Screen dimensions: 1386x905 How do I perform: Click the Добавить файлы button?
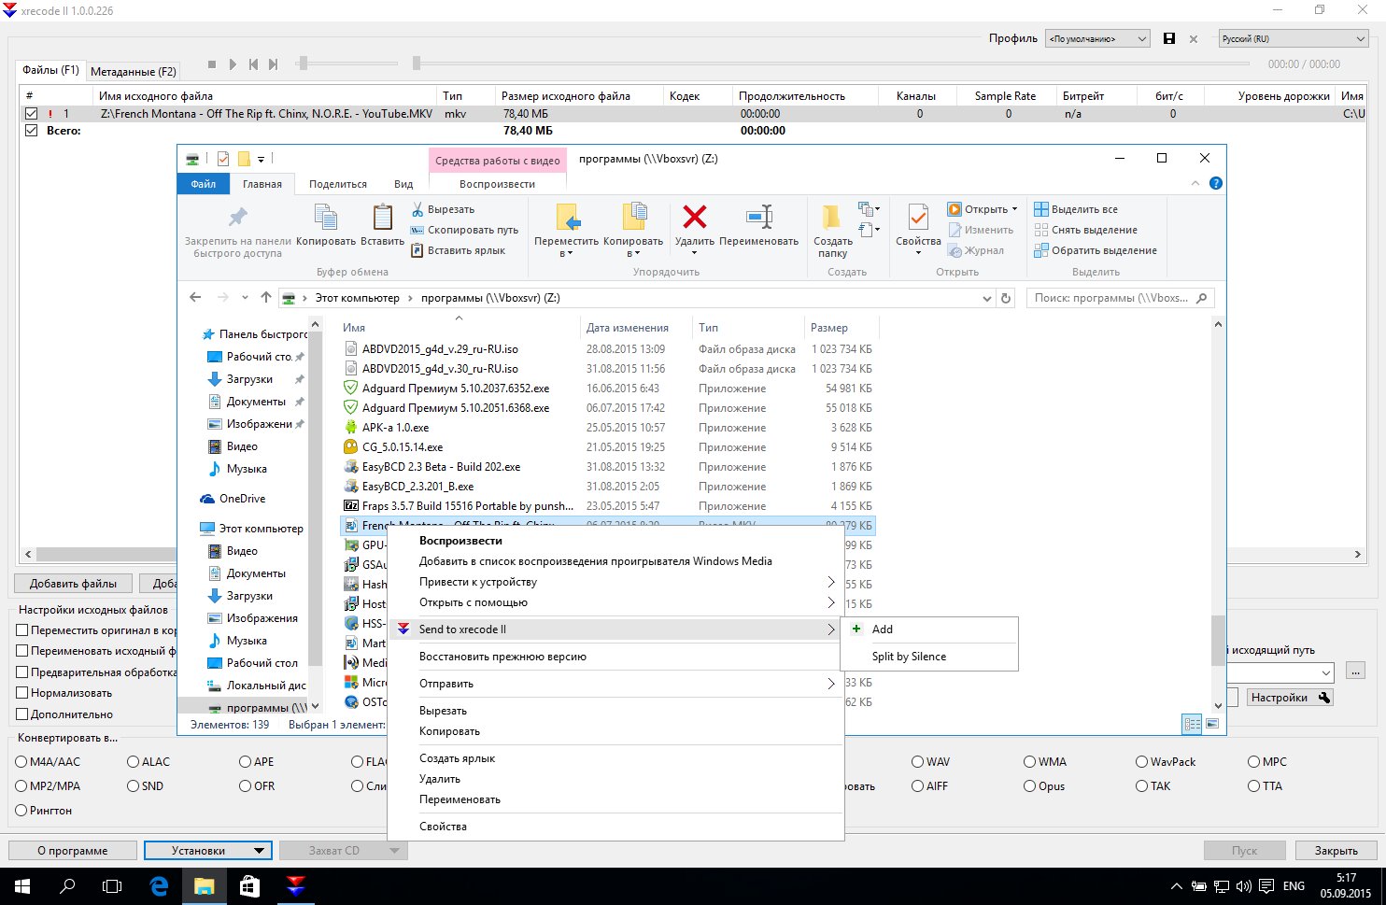pos(73,584)
